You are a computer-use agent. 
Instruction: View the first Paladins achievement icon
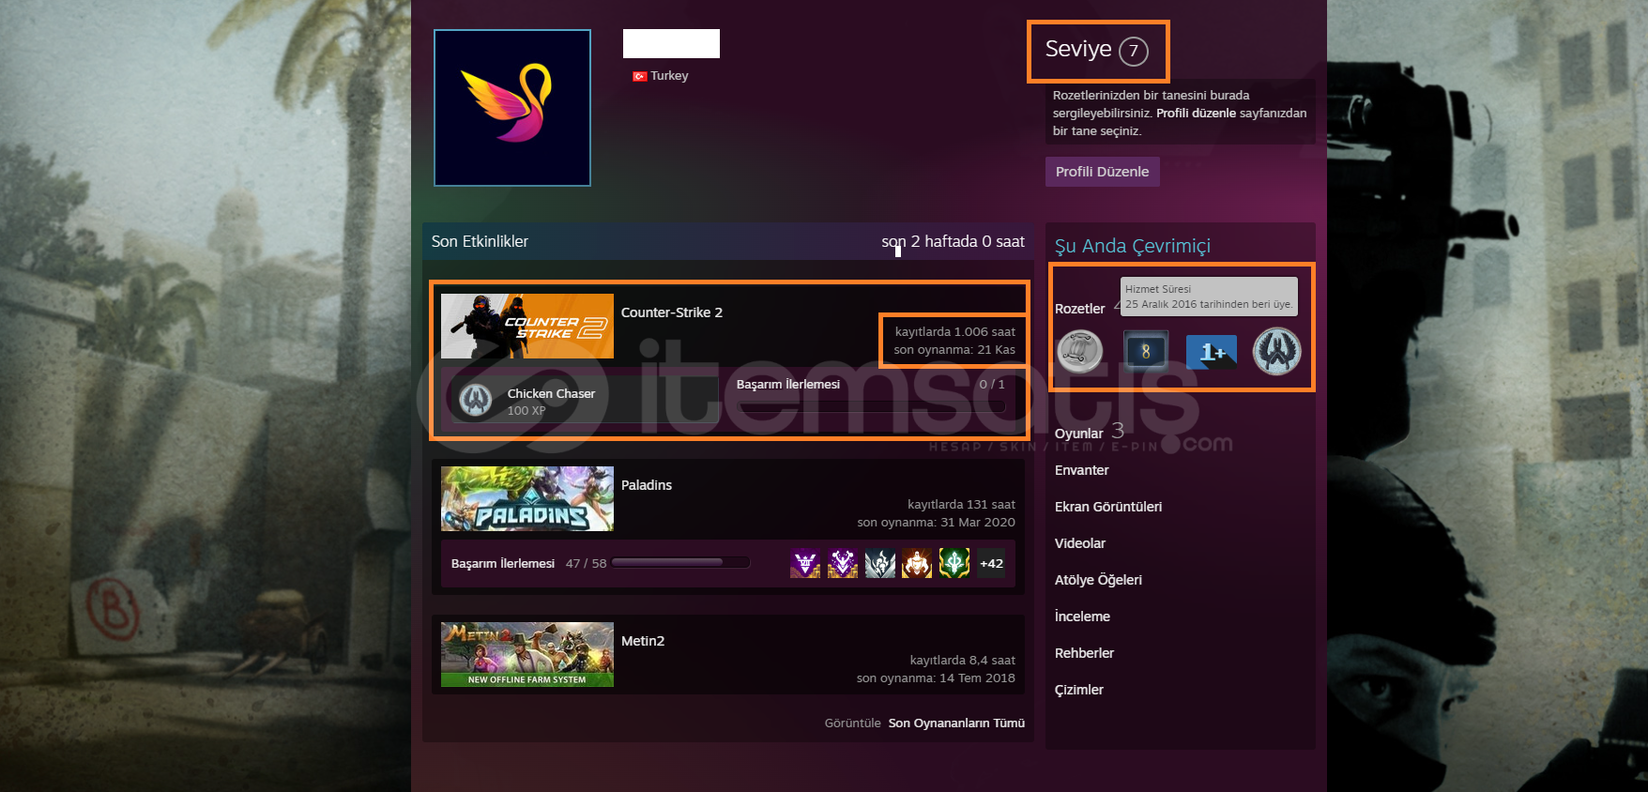click(x=805, y=563)
